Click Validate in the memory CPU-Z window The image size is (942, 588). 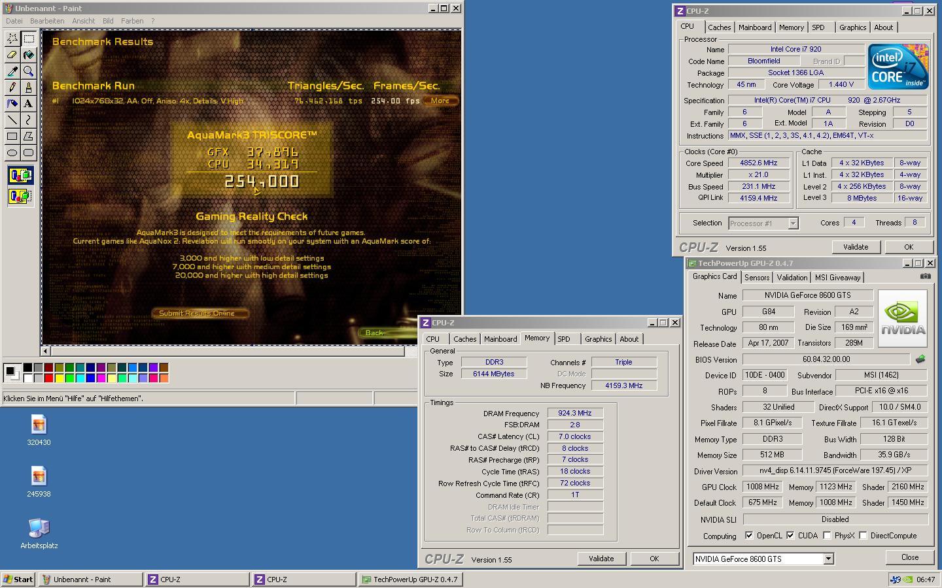point(601,559)
